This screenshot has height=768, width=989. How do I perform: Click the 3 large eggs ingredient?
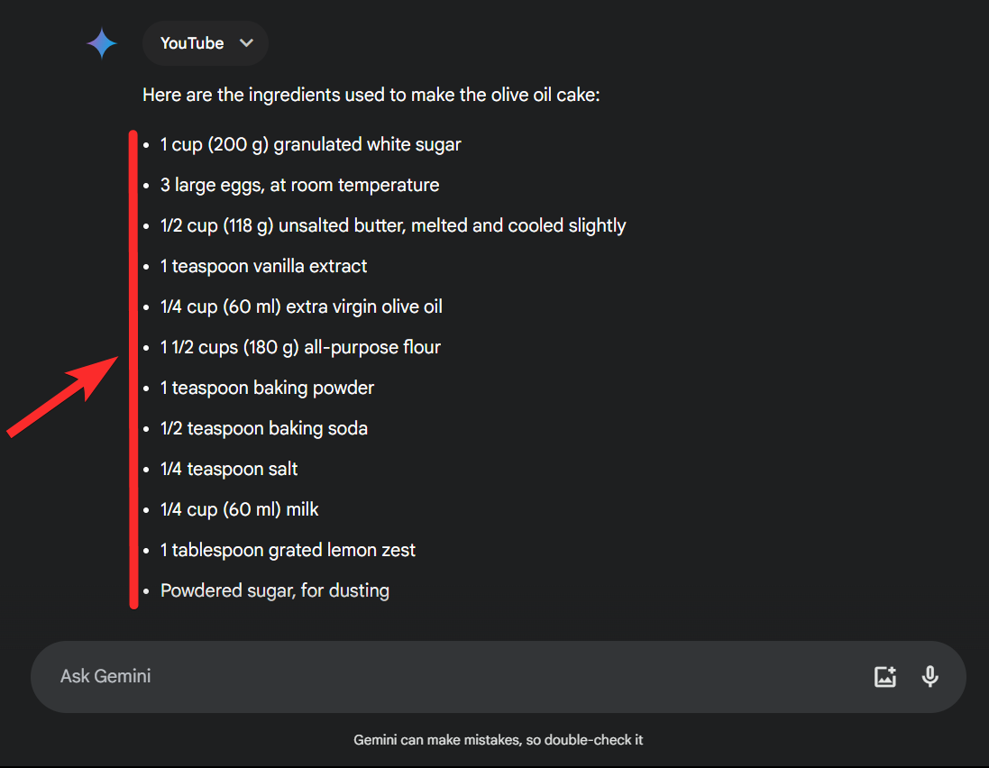tap(299, 185)
